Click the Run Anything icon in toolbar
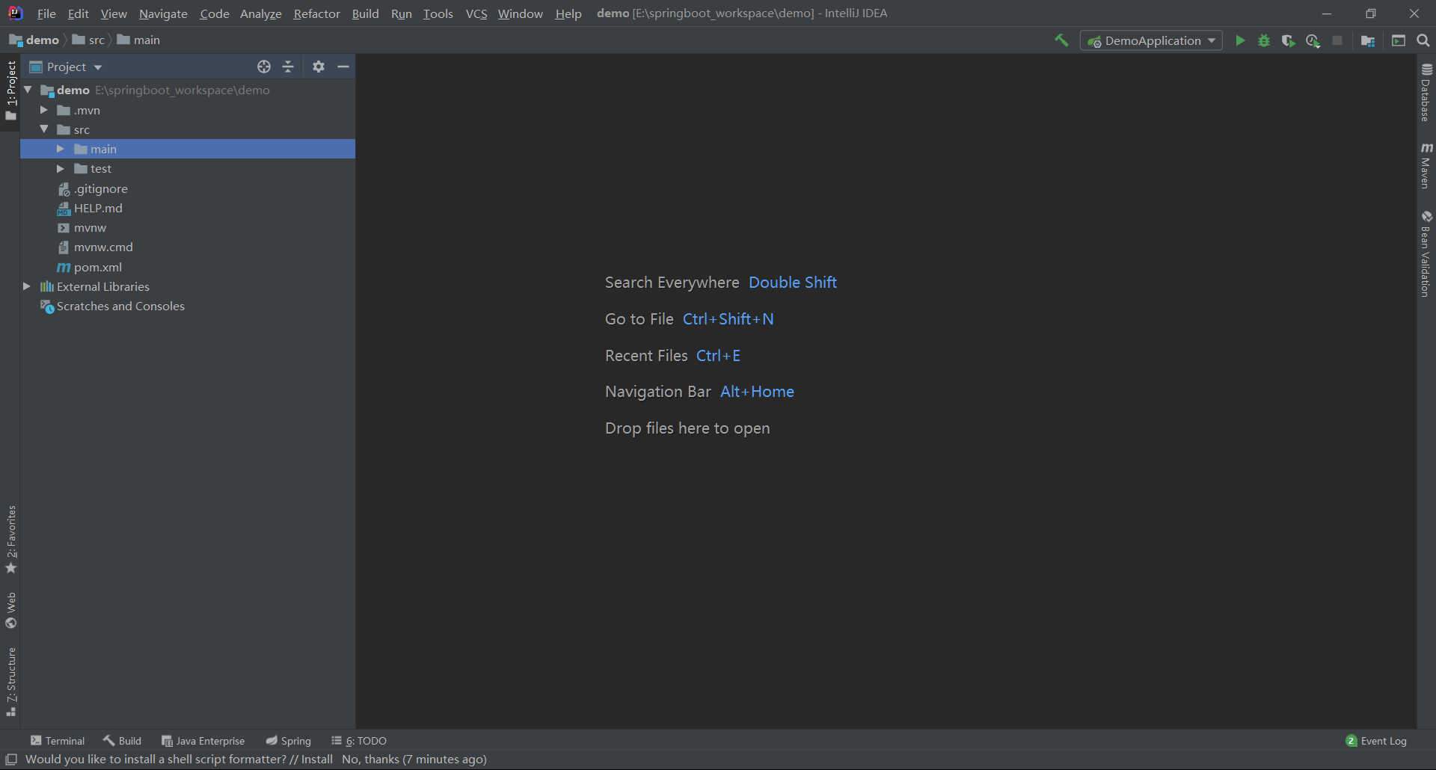This screenshot has width=1436, height=770. (1399, 40)
